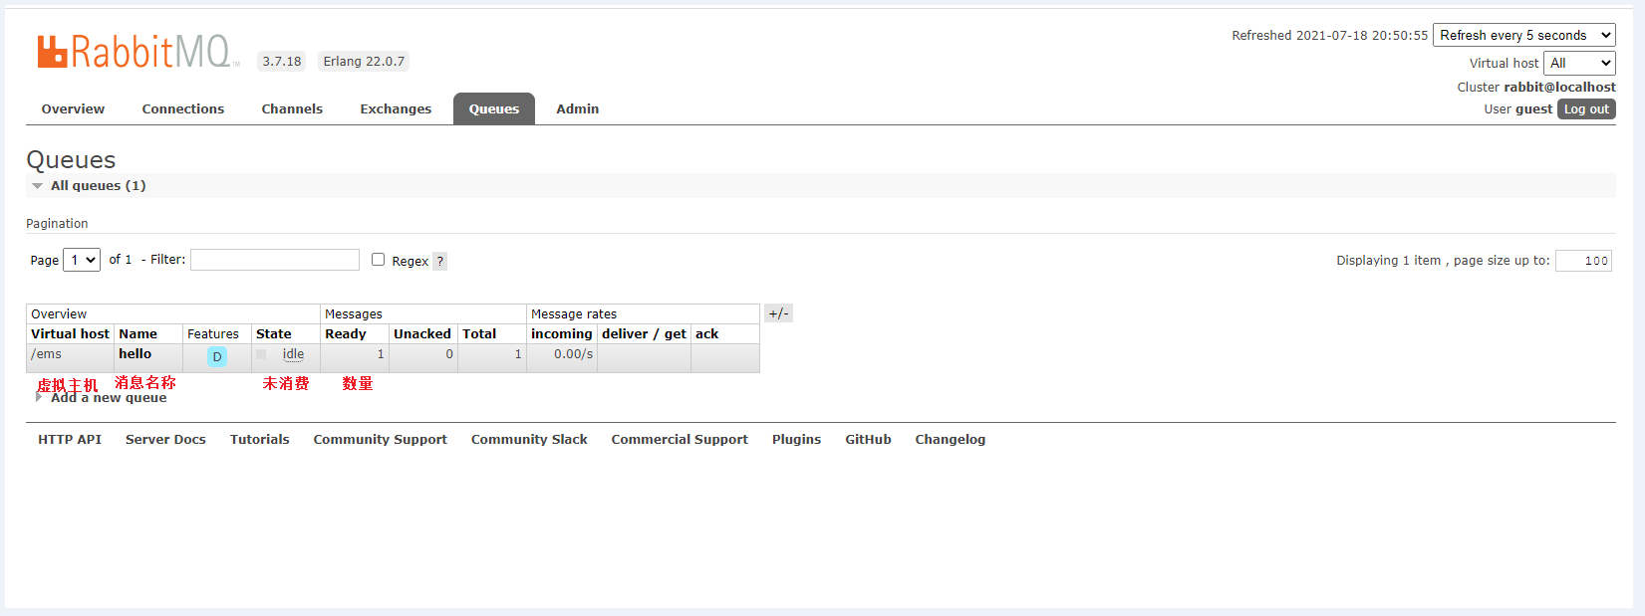Screen dimensions: 1645x616
Task: Click the Cluster rabbit@localhost text
Action: [1536, 88]
